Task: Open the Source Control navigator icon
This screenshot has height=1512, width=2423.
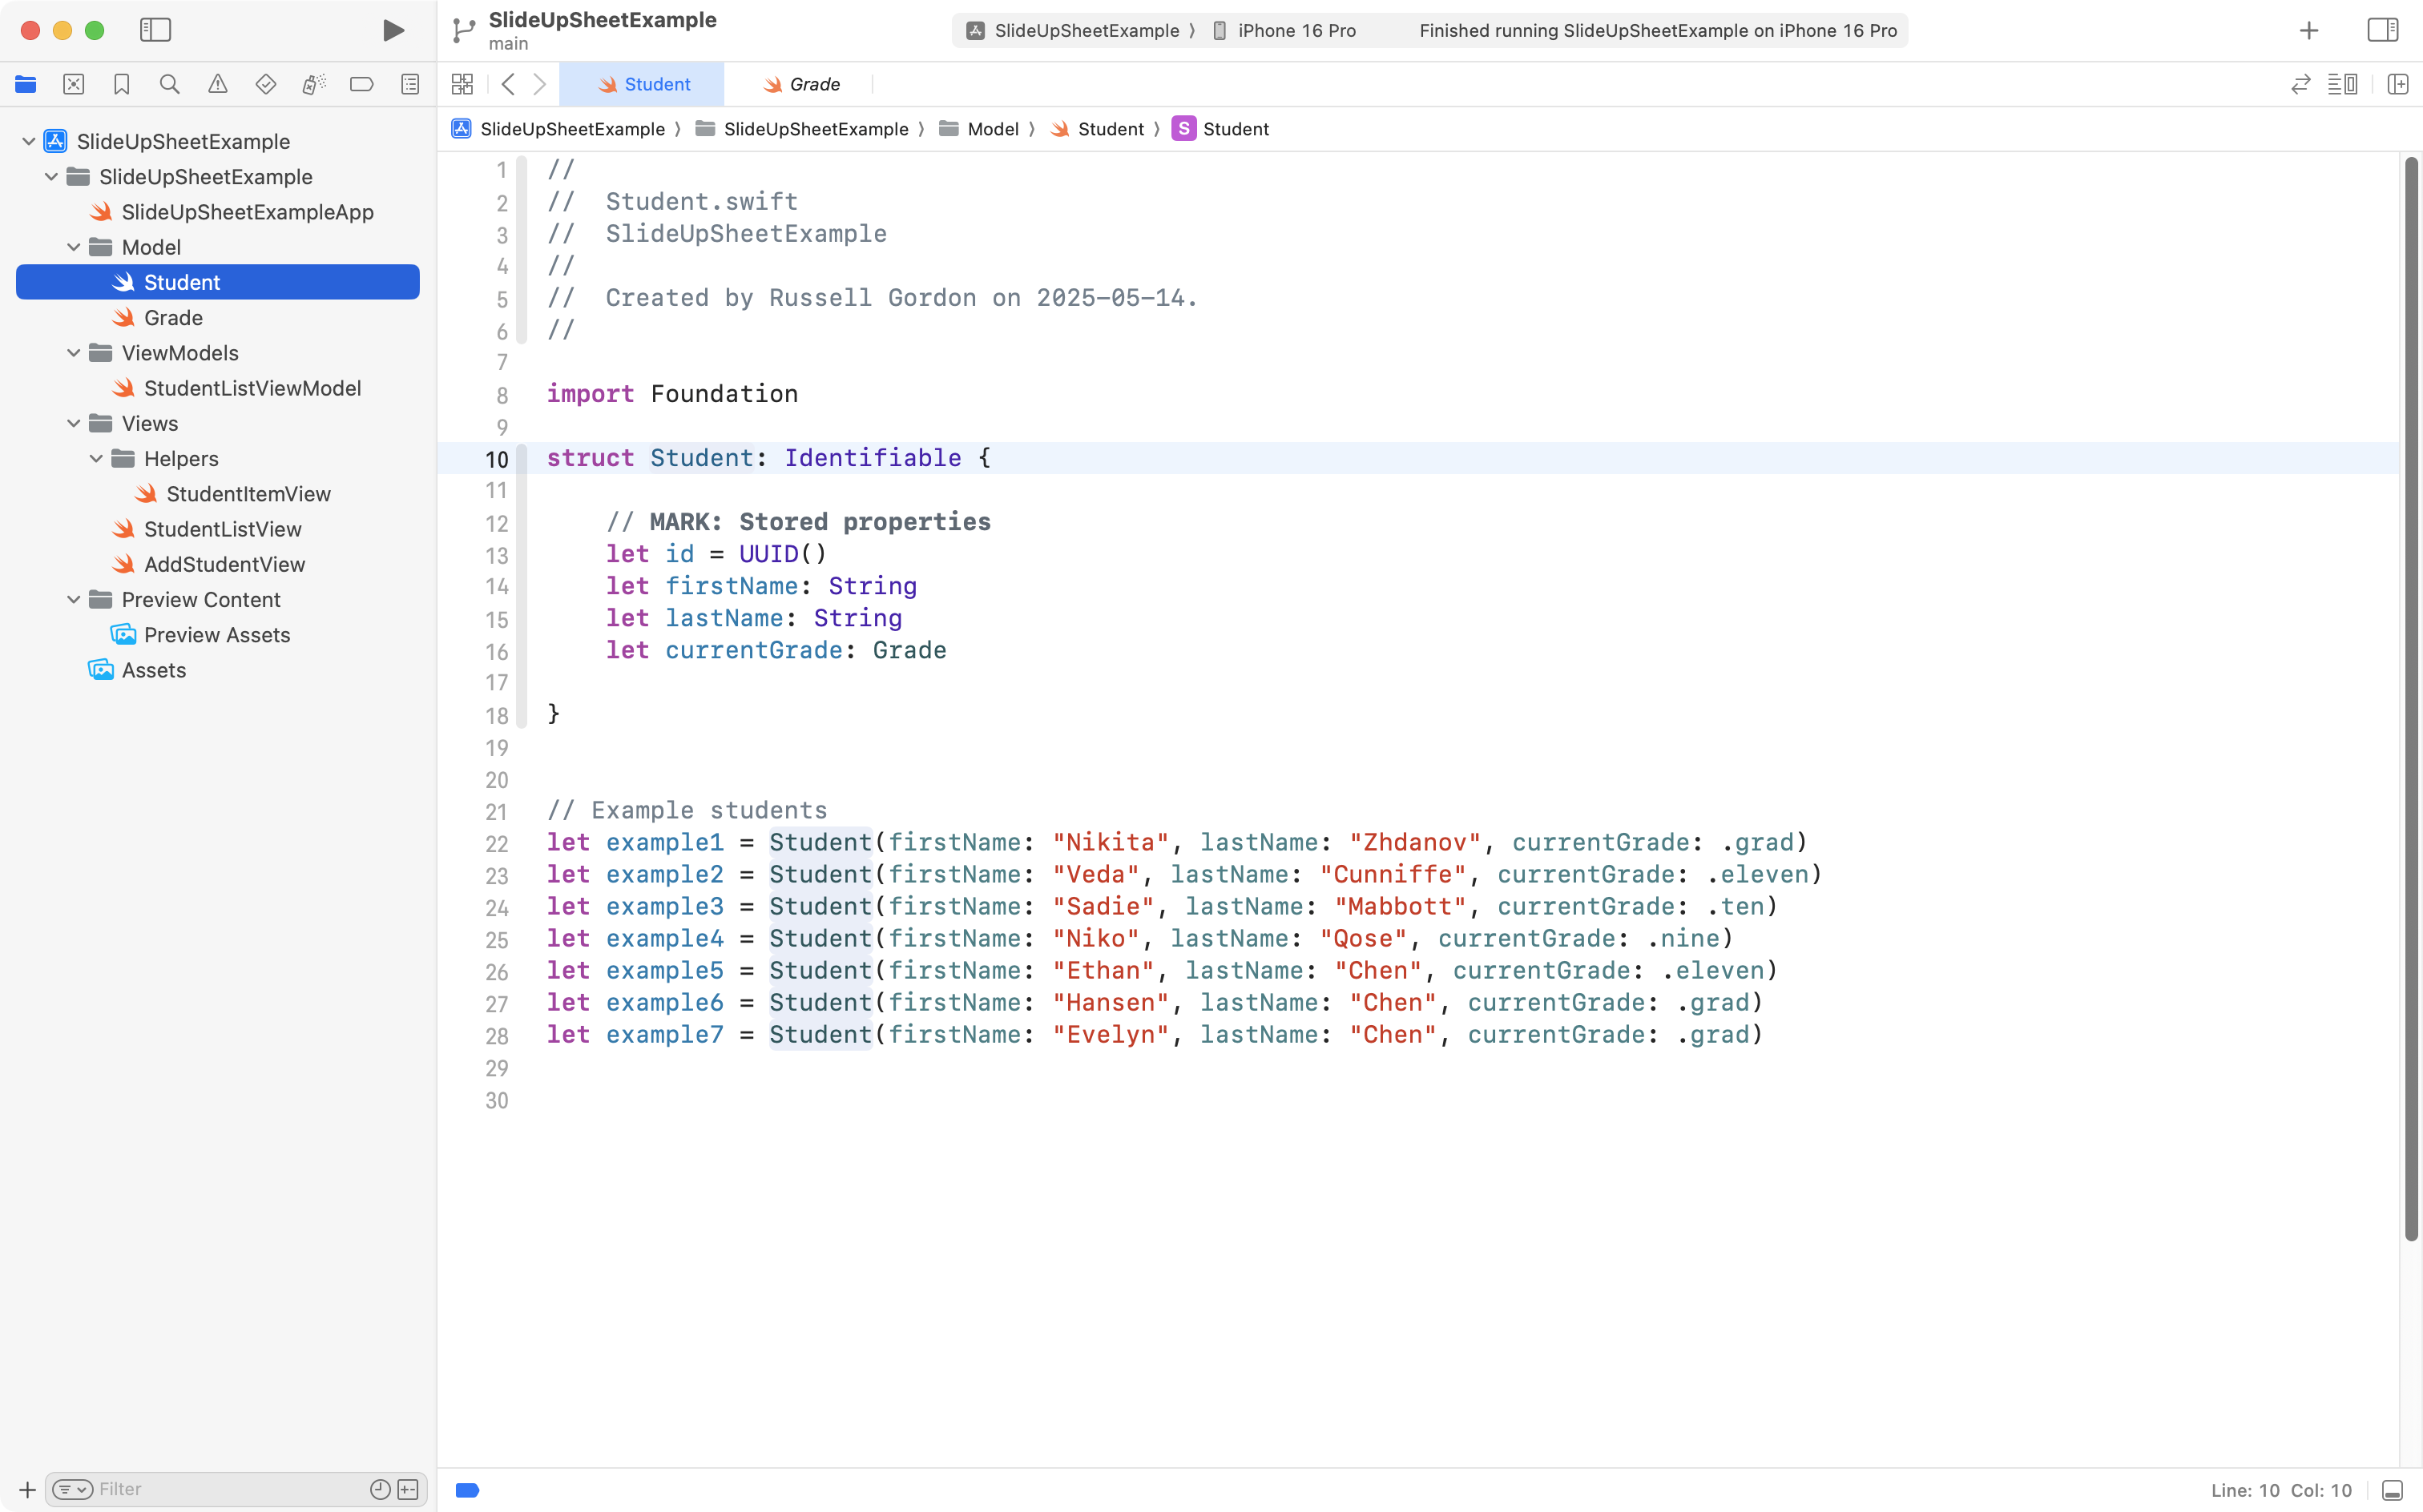Action: [73, 84]
